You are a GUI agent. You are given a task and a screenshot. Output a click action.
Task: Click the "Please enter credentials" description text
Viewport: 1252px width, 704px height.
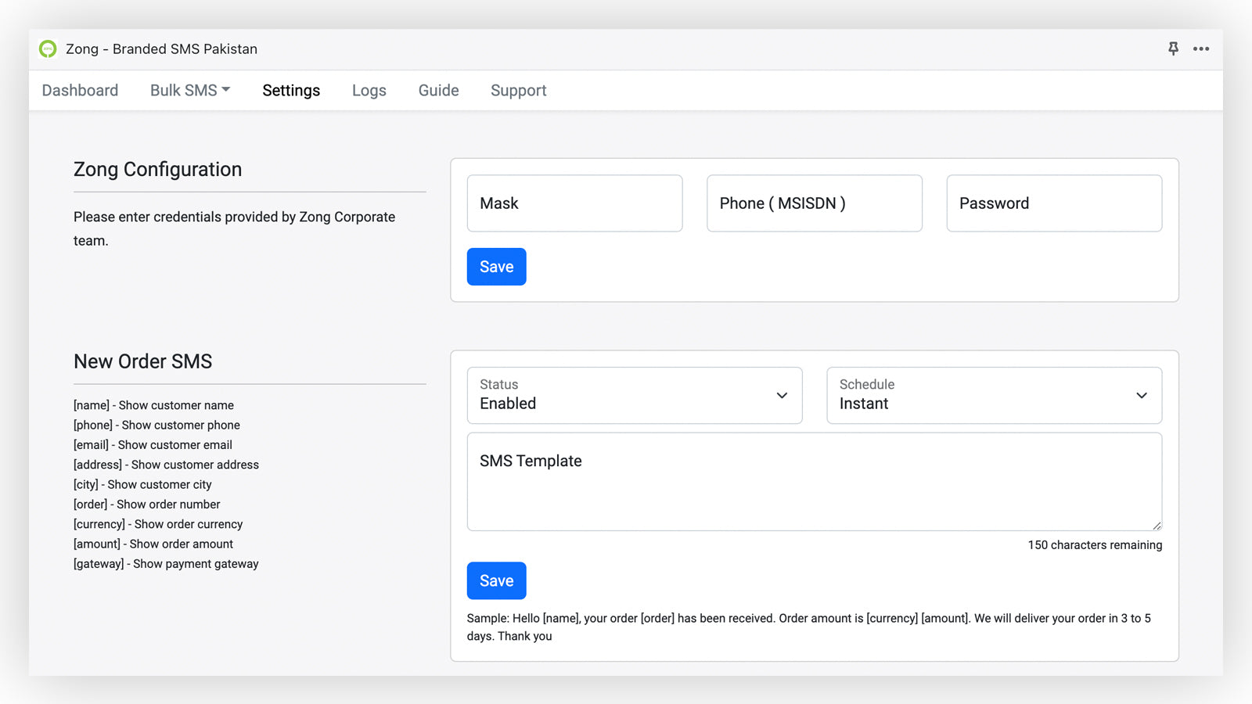[234, 228]
